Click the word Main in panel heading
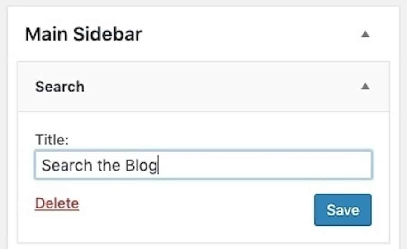Screen dimensions: 407x249 click(43, 34)
